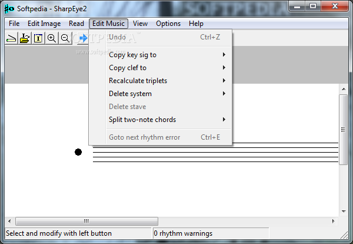
Task: Expand the Copy clef to submenu
Action: click(160, 68)
